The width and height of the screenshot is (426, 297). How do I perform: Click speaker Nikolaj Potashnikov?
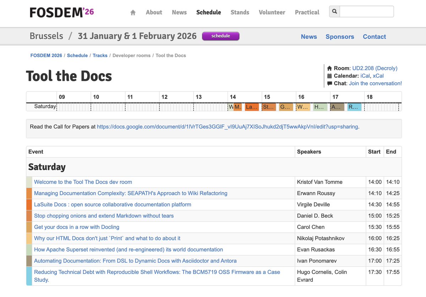point(321,238)
